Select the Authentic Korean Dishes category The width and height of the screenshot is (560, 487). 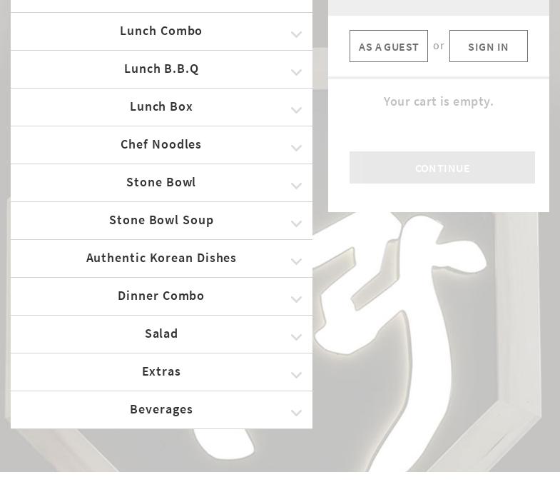point(161,258)
